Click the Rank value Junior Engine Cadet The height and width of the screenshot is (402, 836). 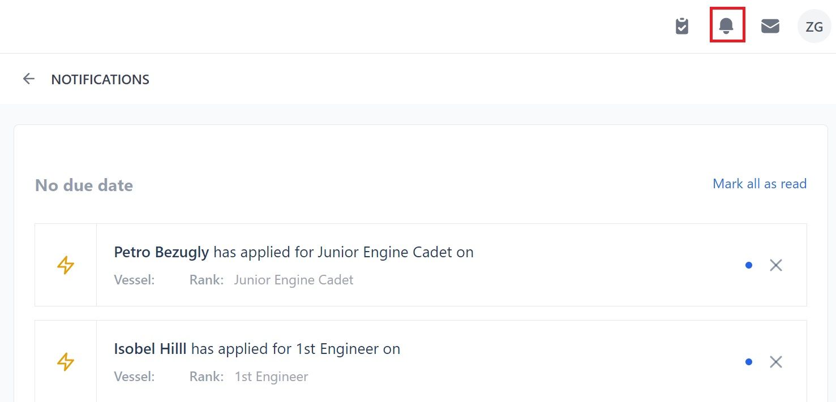[294, 280]
